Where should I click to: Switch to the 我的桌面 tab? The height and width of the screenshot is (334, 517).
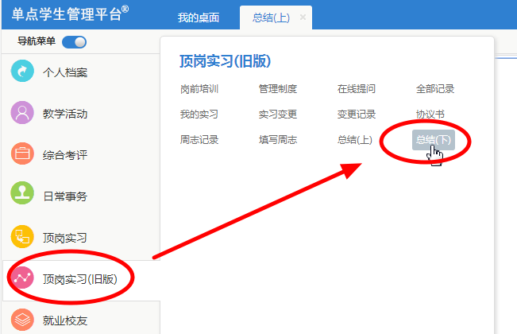point(199,17)
